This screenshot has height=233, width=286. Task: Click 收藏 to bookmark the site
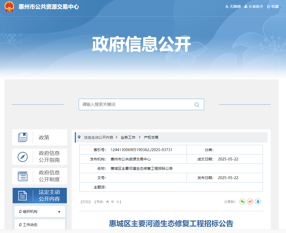(273, 6)
